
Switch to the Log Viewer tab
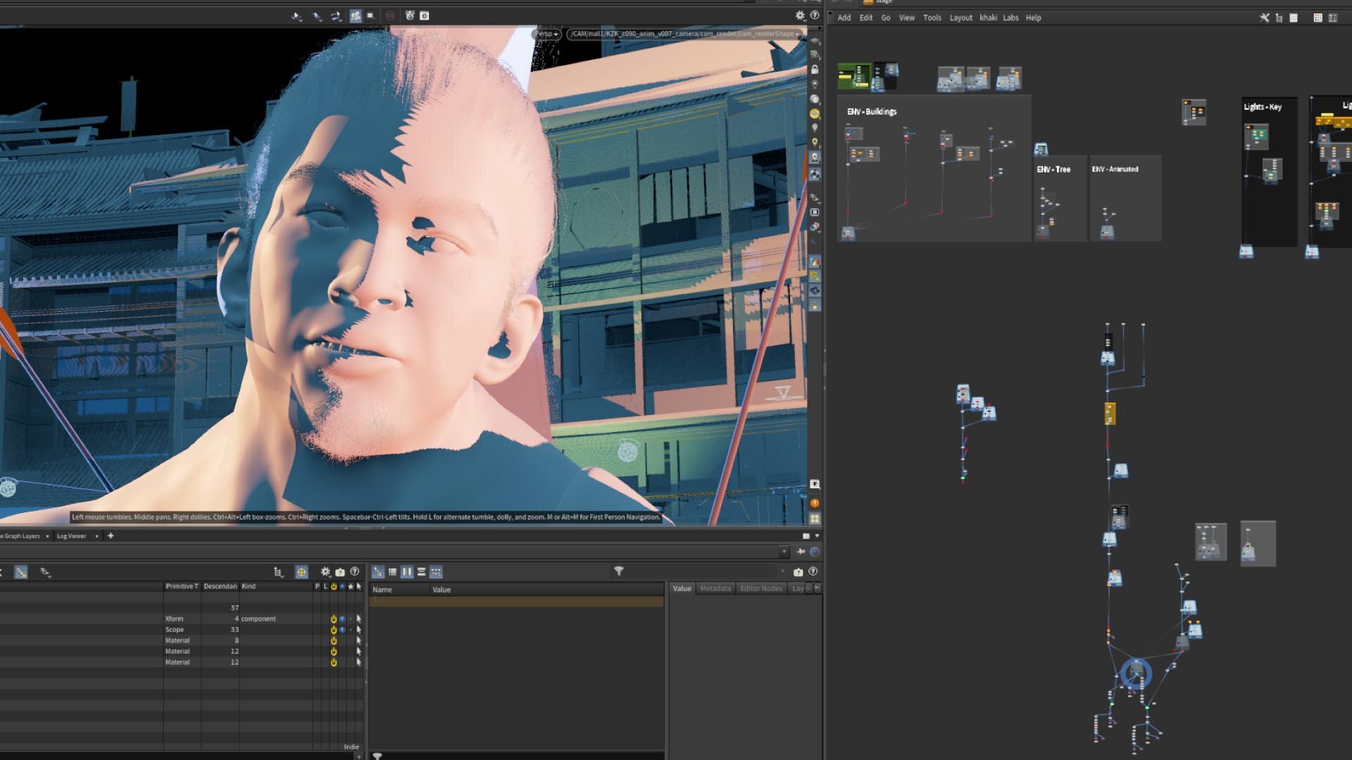(71, 536)
